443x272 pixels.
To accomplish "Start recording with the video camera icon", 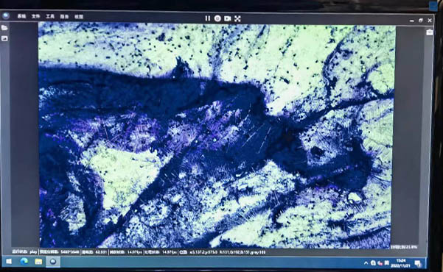I will coord(228,18).
